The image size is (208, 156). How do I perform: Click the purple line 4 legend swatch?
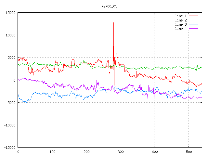click(194, 29)
